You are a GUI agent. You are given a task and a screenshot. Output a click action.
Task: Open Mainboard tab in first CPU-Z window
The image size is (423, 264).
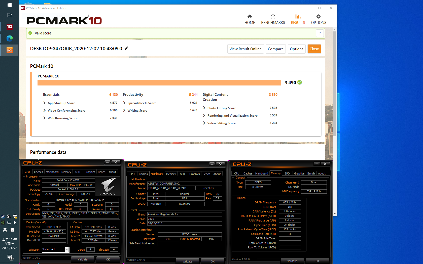coord(52,172)
